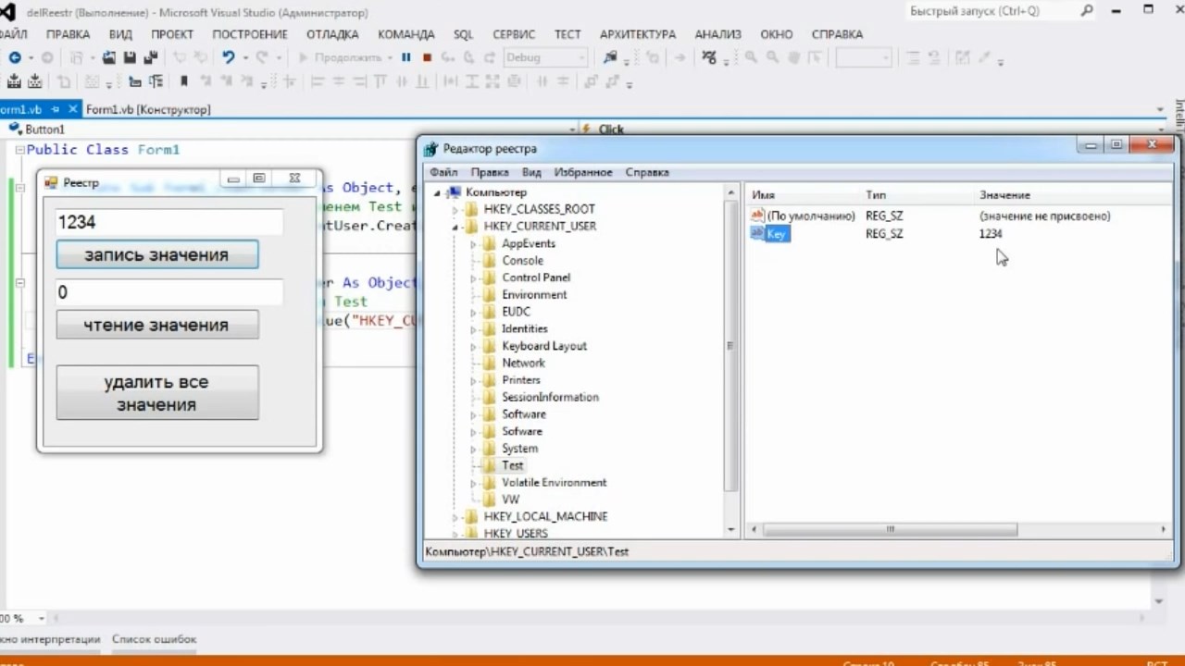Expand HKEY_CLASSES_ROOT tree node
The height and width of the screenshot is (666, 1185).
(455, 210)
